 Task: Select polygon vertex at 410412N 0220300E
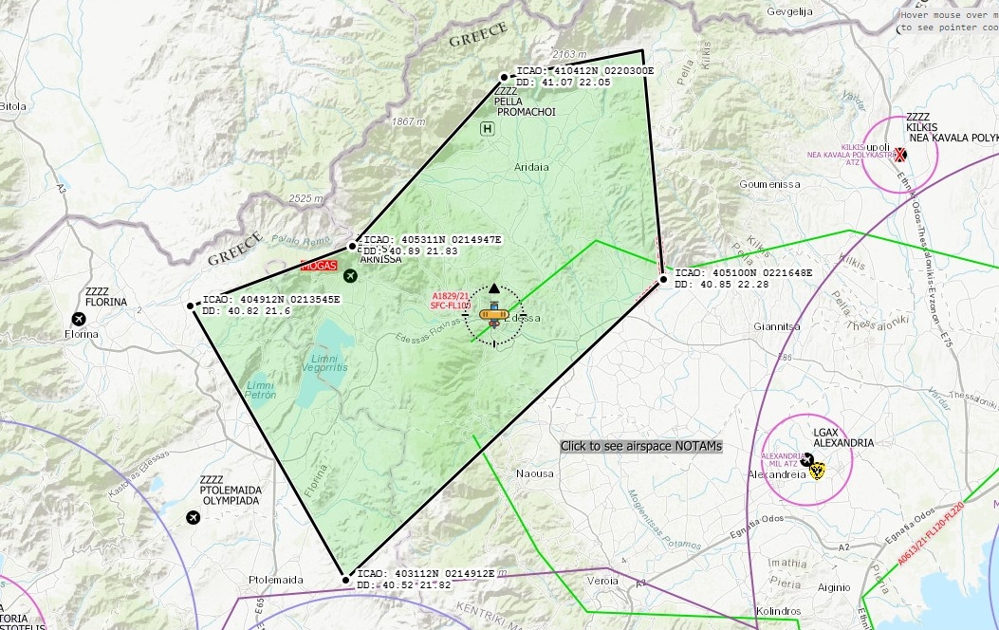click(505, 78)
